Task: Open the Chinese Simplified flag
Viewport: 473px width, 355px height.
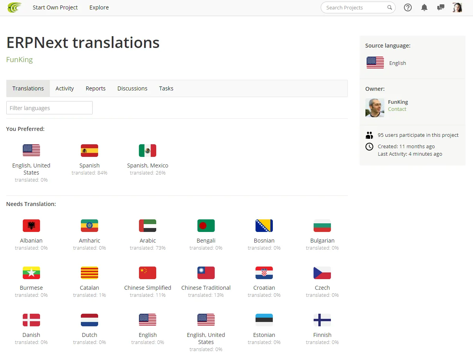Action: point(148,273)
